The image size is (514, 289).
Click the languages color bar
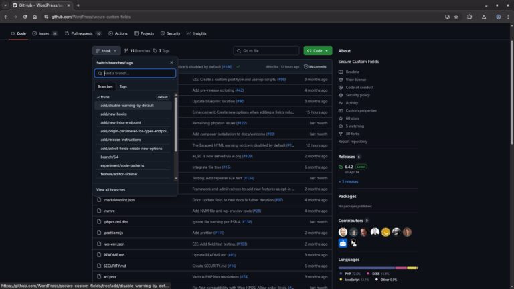click(x=378, y=268)
